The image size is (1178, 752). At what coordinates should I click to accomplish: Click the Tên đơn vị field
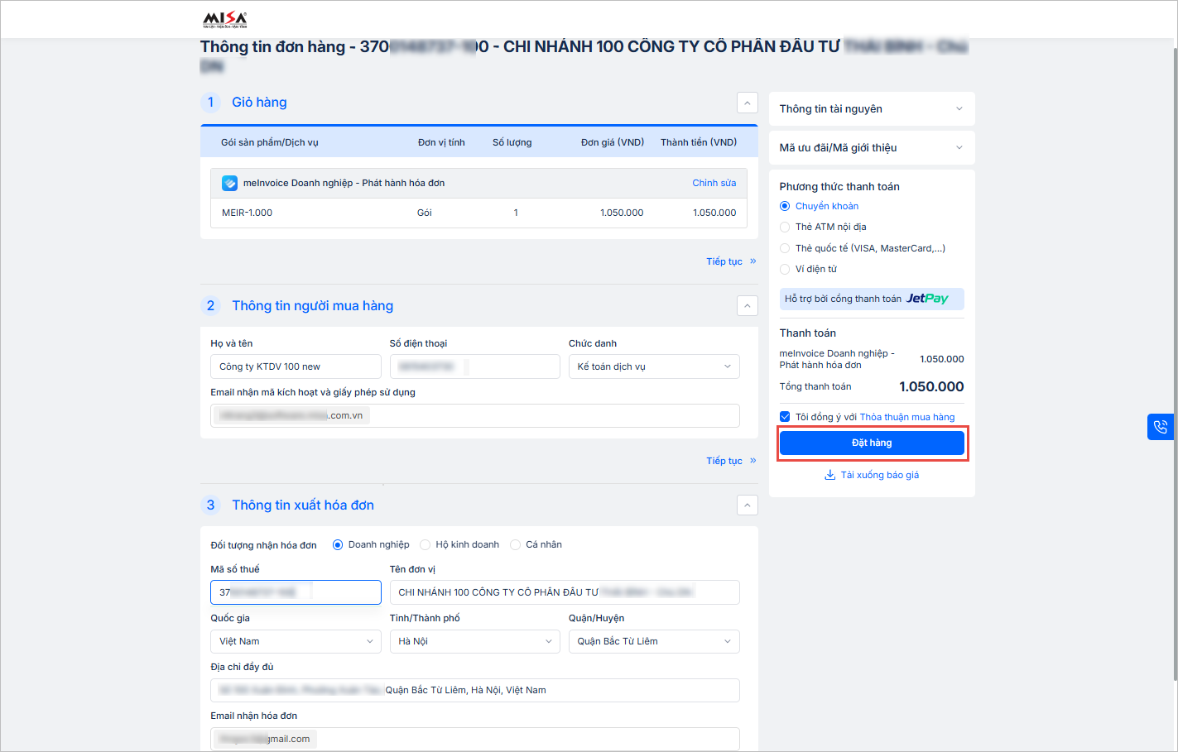[565, 592]
